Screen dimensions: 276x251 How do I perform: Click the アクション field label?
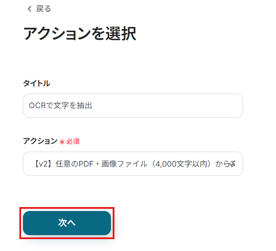pyautogui.click(x=40, y=141)
